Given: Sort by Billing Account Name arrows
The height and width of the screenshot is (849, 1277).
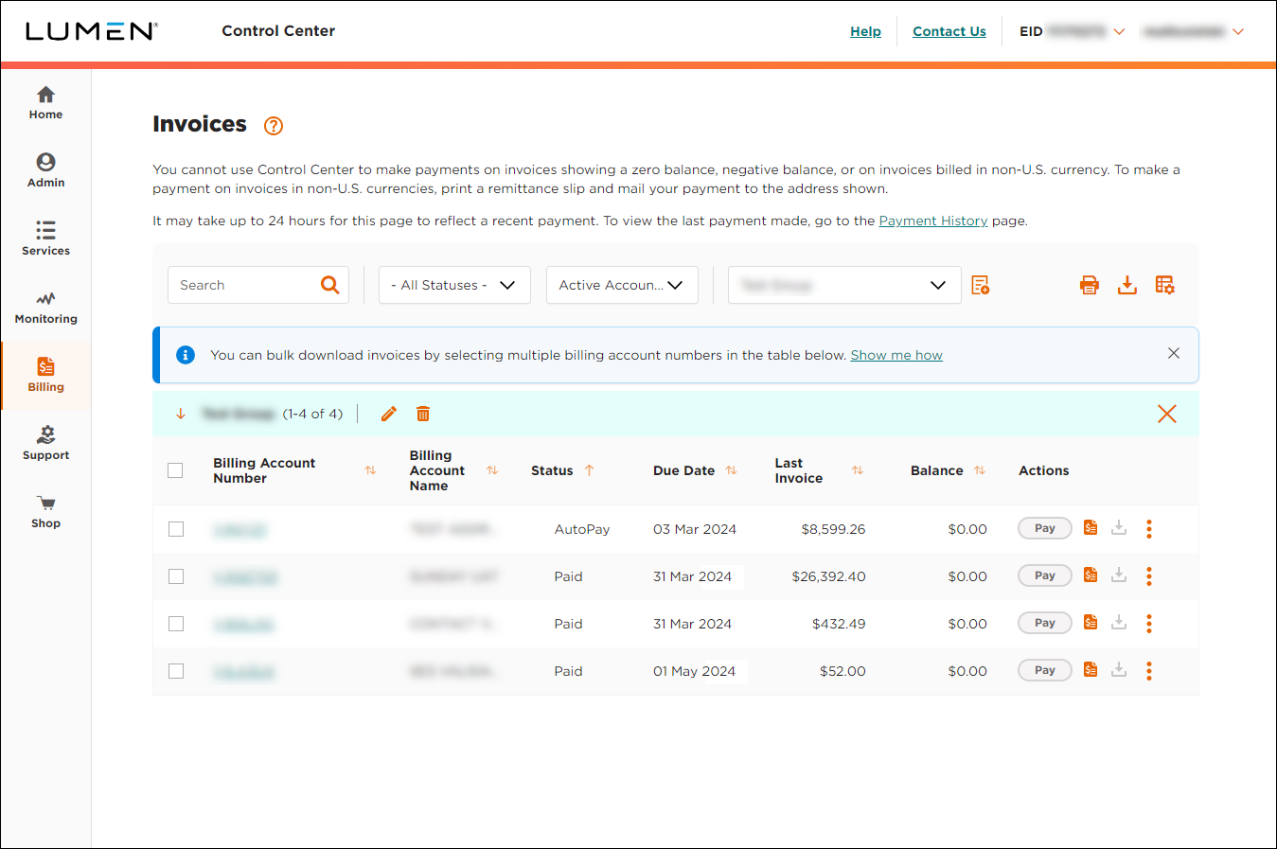Looking at the screenshot, I should tap(492, 470).
